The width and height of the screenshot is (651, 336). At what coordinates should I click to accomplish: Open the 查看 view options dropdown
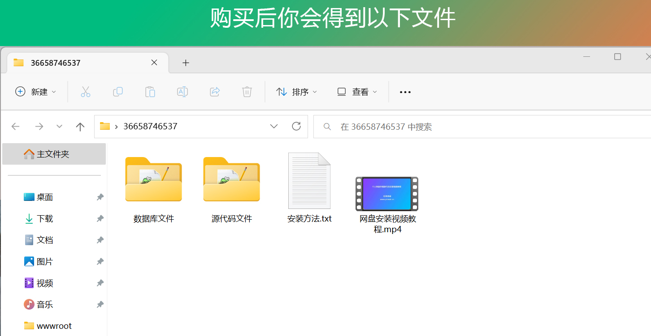click(x=357, y=92)
